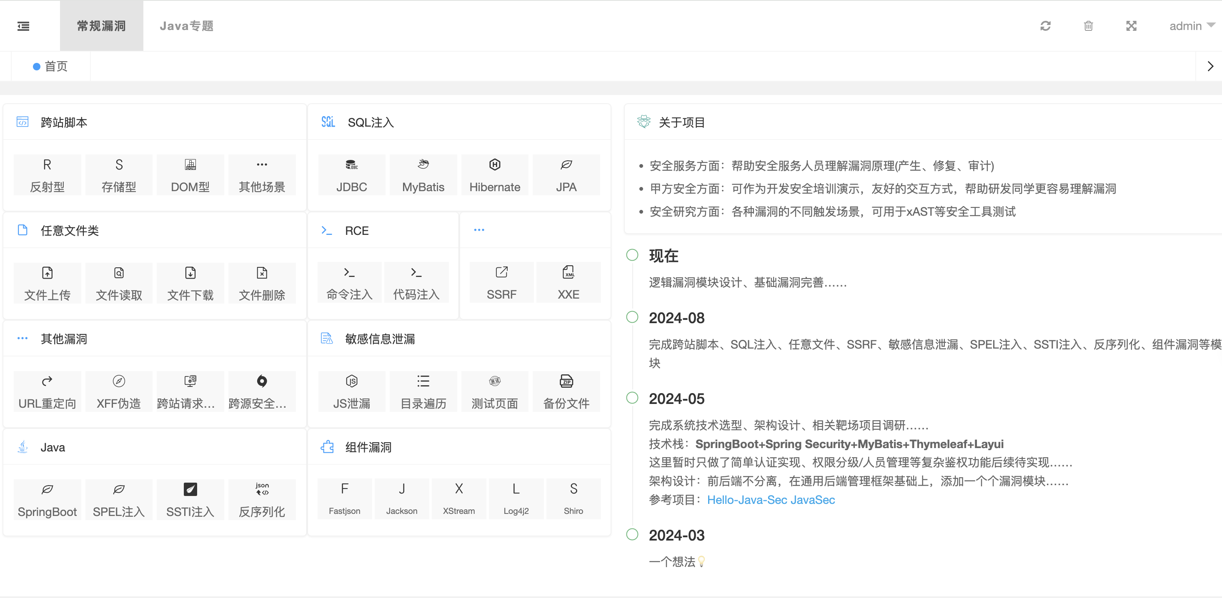The height and width of the screenshot is (598, 1222).
Task: Open the admin user dropdown
Action: tap(1191, 26)
